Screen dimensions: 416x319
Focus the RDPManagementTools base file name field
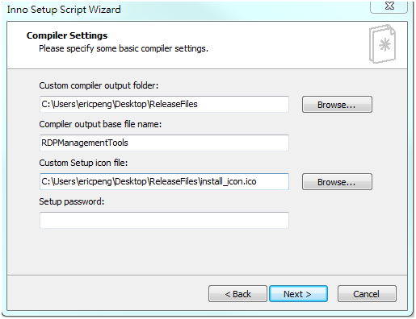point(164,143)
